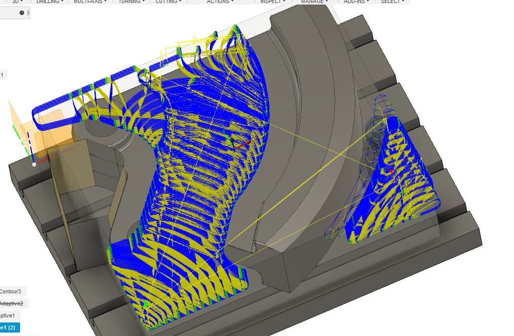Click the browser row labeled '1'
The width and height of the screenshot is (514, 336).
pyautogui.click(x=3, y=75)
